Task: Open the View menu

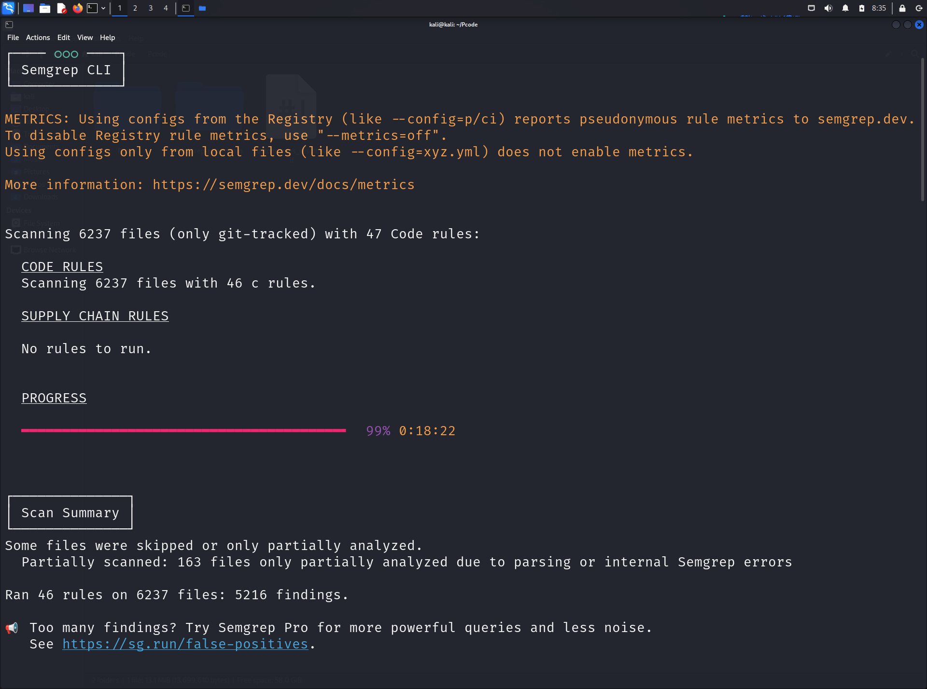Action: [x=85, y=38]
